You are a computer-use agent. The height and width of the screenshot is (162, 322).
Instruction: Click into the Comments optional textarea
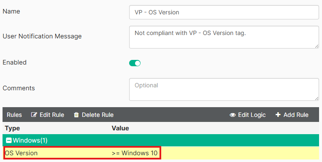224,89
